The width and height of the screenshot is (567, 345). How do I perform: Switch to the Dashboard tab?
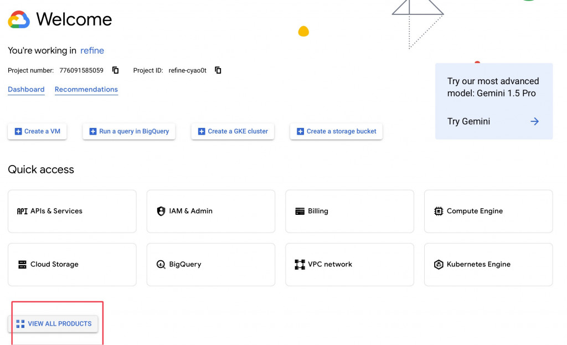[x=26, y=89]
